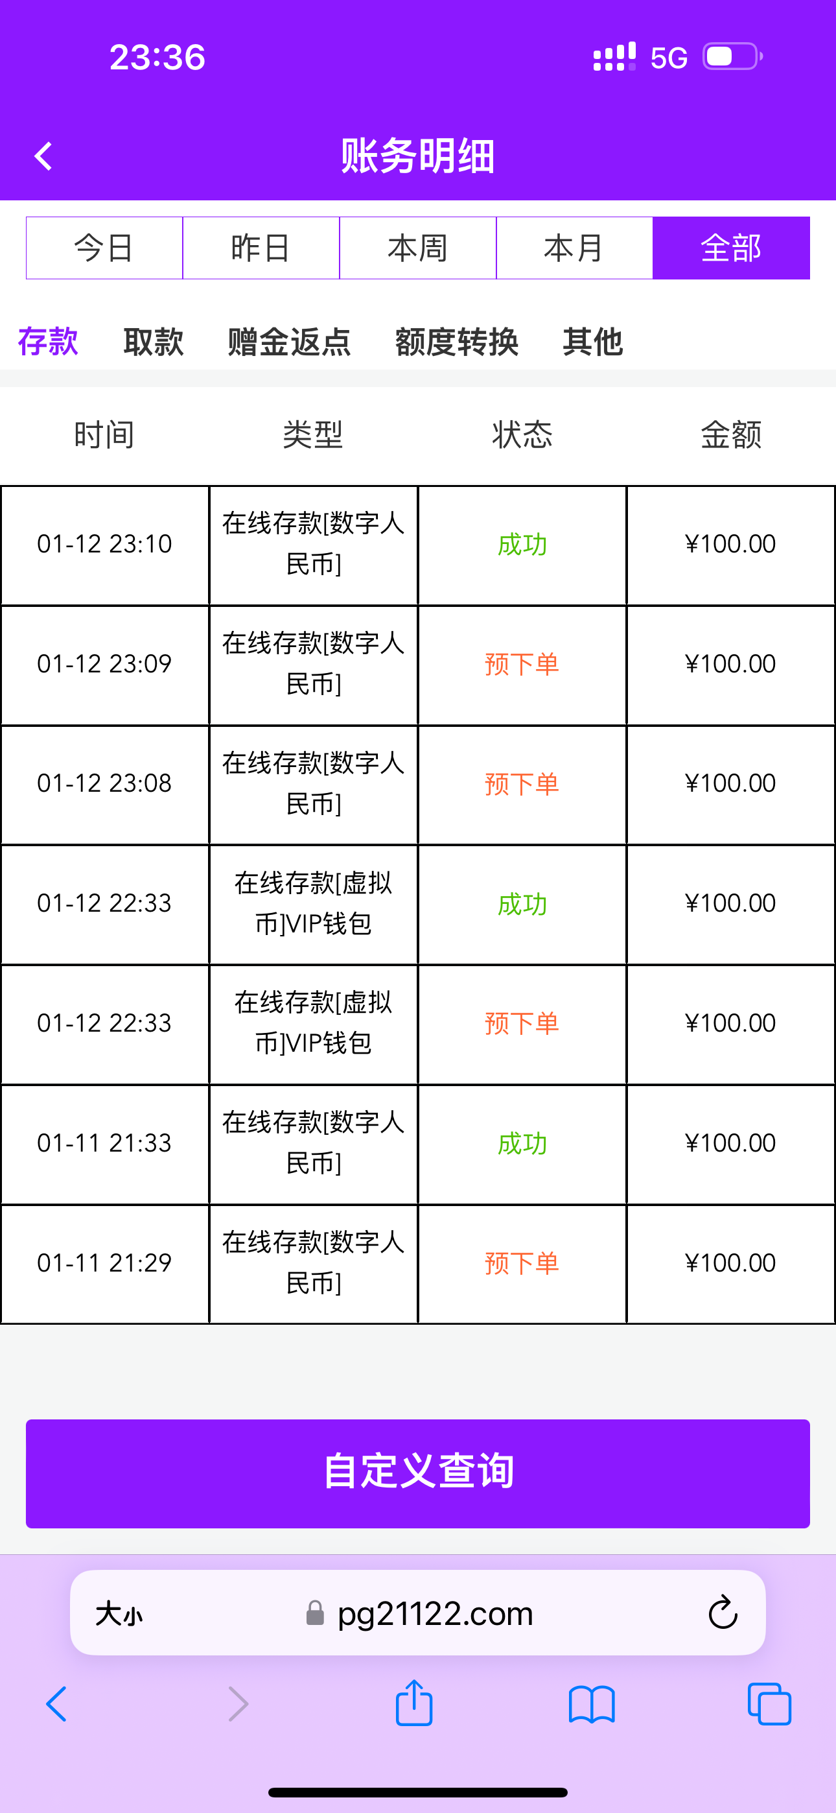The height and width of the screenshot is (1813, 836).
Task: Filter records by 本月
Action: tap(574, 248)
